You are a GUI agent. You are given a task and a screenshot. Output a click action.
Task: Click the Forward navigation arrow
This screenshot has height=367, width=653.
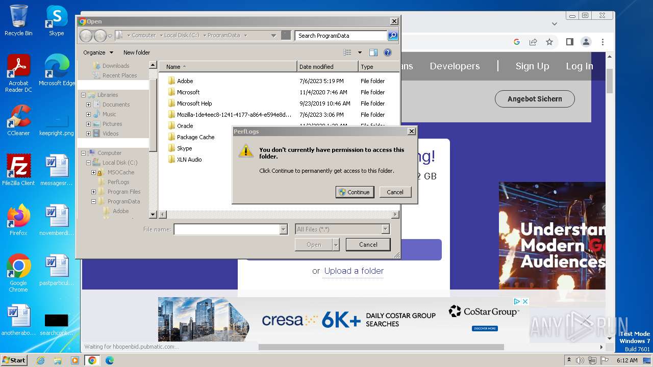[x=100, y=36]
